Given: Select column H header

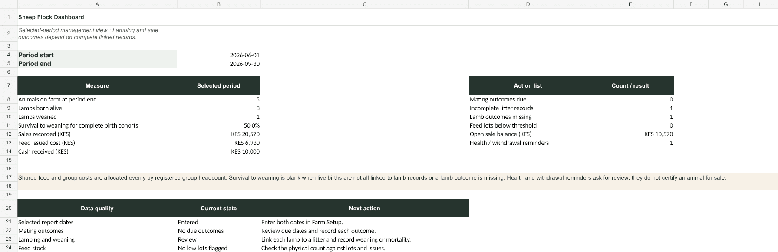Looking at the screenshot, I should 761,4.
